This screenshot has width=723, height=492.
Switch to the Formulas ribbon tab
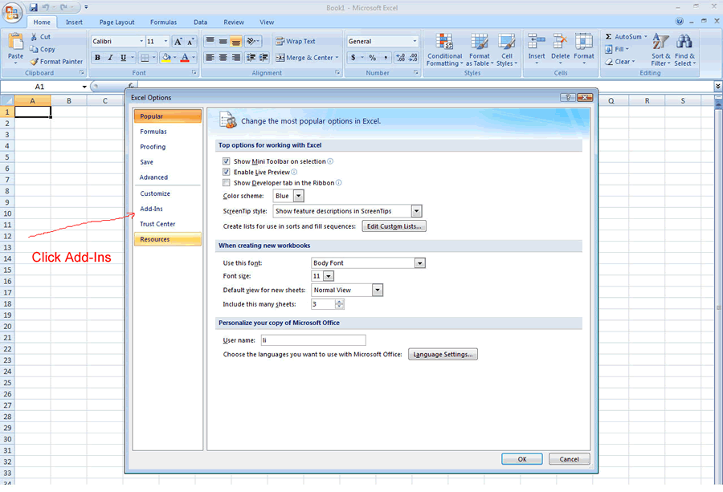click(163, 22)
